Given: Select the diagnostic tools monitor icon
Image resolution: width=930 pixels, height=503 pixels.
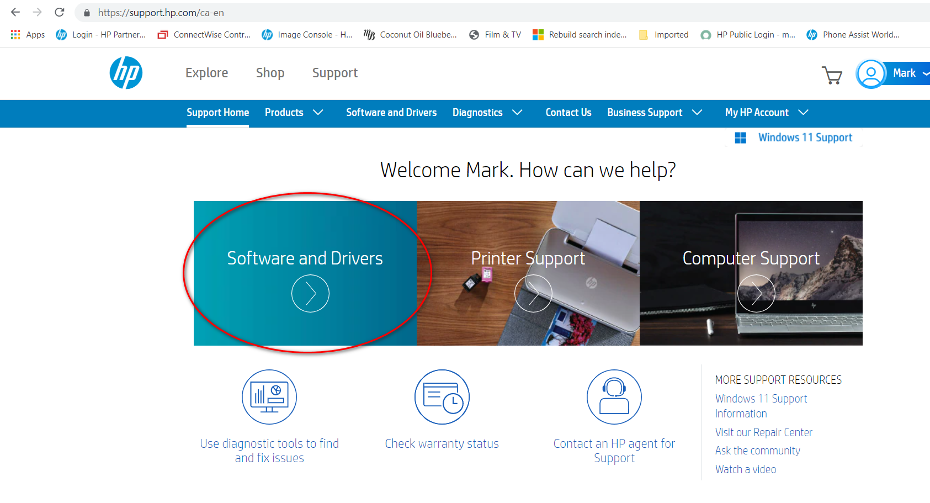Looking at the screenshot, I should tap(269, 396).
